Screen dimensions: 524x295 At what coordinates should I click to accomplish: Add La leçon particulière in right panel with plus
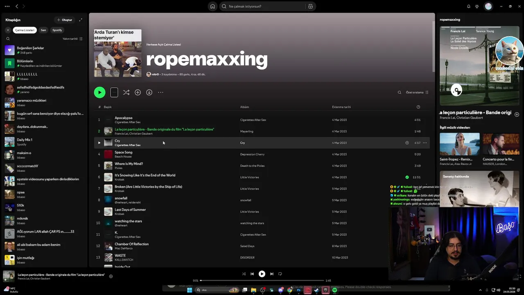pyautogui.click(x=517, y=114)
